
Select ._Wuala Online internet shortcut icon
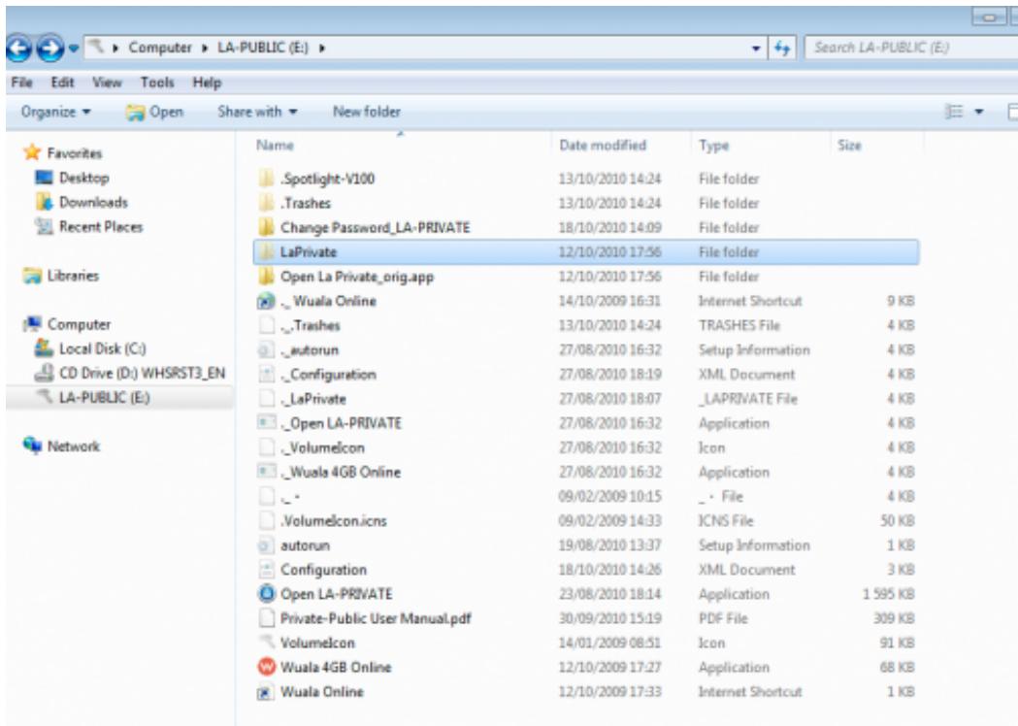(266, 301)
